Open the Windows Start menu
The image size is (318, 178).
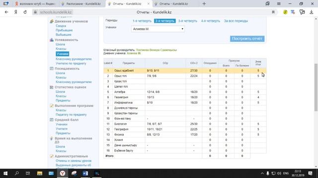(x=5, y=174)
